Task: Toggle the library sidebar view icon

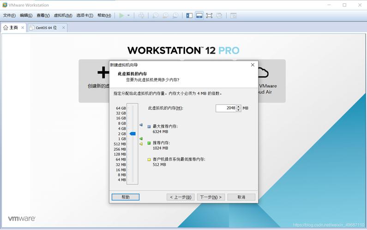Action: [x=189, y=15]
